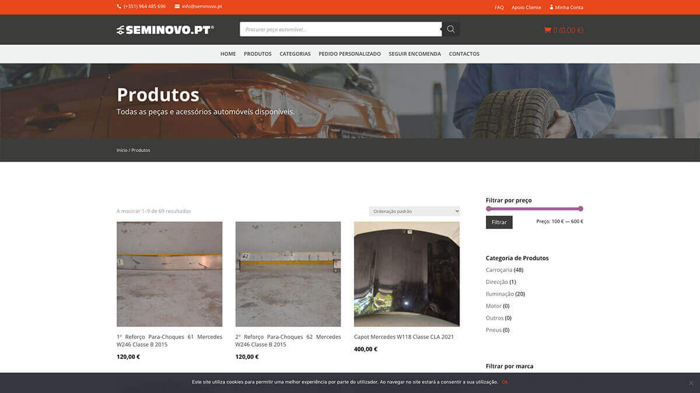The height and width of the screenshot is (393, 700).
Task: Dismiss cookie notice with X icon
Action: [691, 383]
